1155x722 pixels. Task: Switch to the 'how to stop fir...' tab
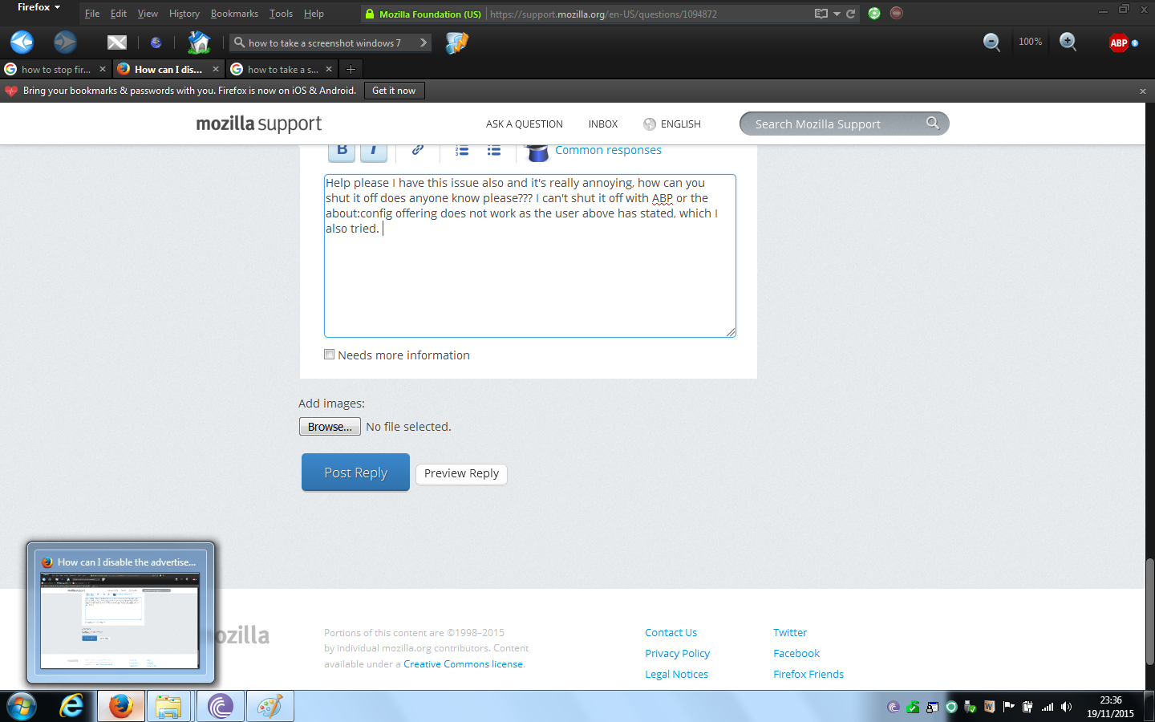point(55,69)
